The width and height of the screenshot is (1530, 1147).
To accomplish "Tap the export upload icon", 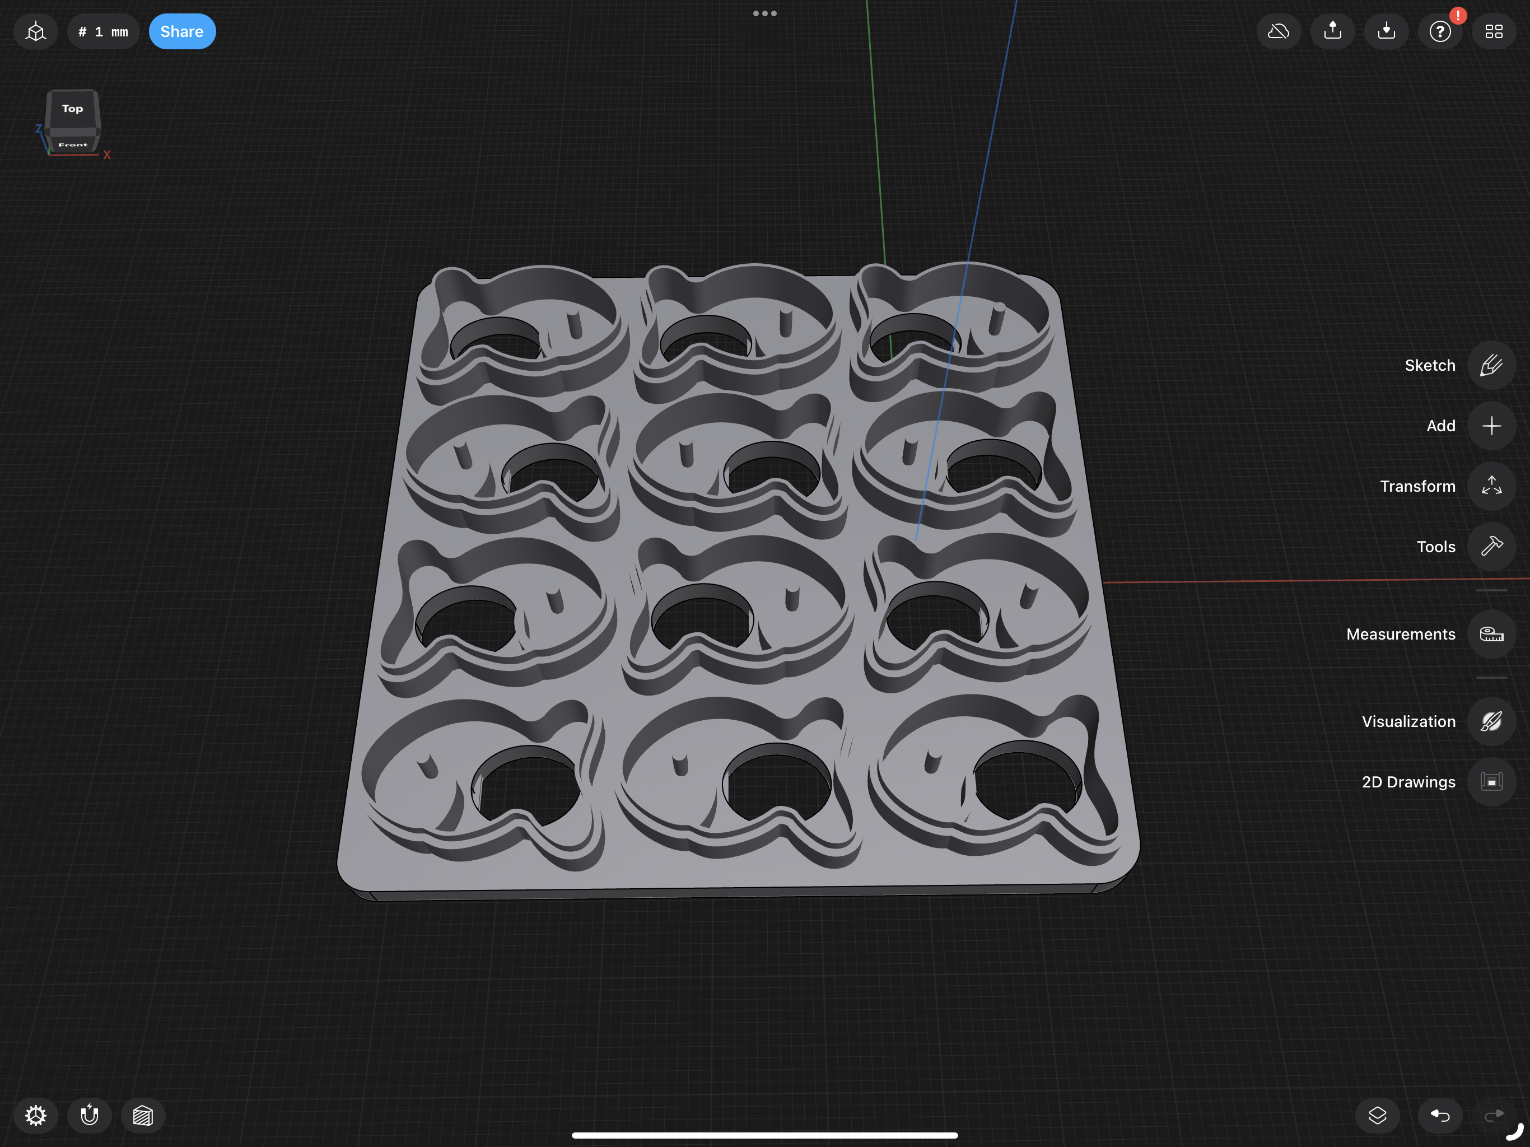I will 1332,32.
